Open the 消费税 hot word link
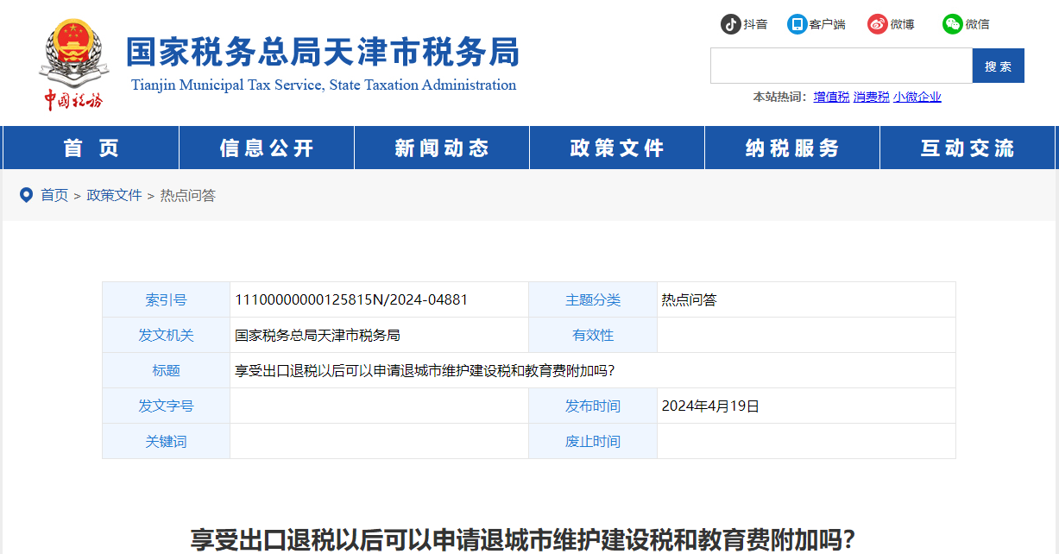1059x554 pixels. (872, 96)
